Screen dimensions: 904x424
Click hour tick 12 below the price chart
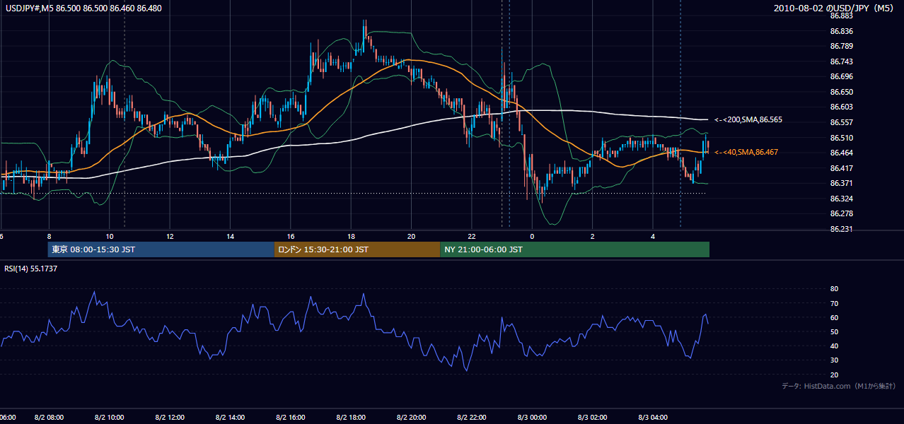click(x=170, y=237)
